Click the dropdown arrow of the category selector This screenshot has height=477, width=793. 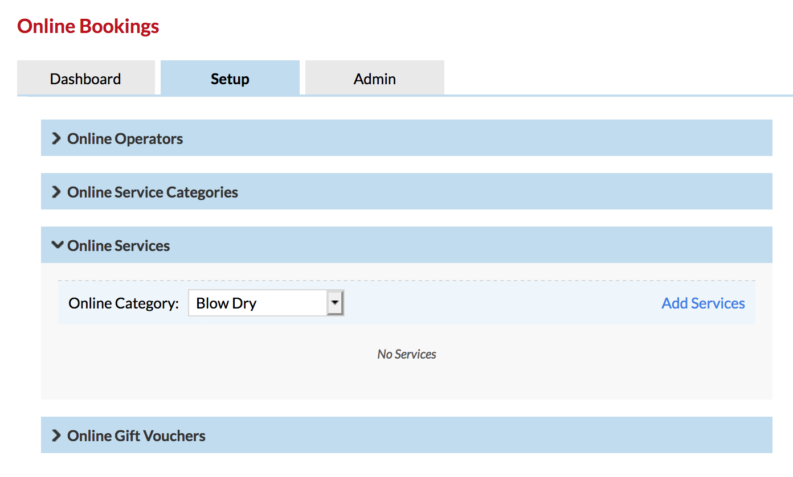[335, 302]
